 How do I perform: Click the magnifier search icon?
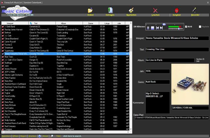(x=52, y=136)
